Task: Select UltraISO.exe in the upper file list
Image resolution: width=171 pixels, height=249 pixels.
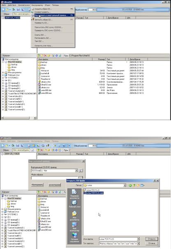Action: click(x=45, y=85)
